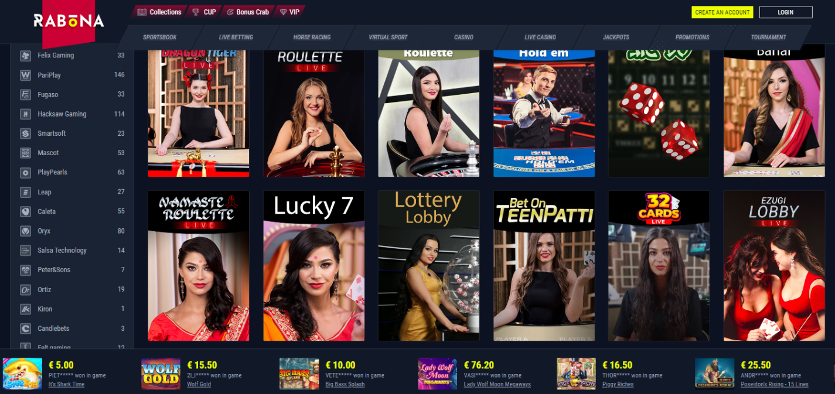Click the Hacksaw Gaming provider icon

click(x=26, y=114)
